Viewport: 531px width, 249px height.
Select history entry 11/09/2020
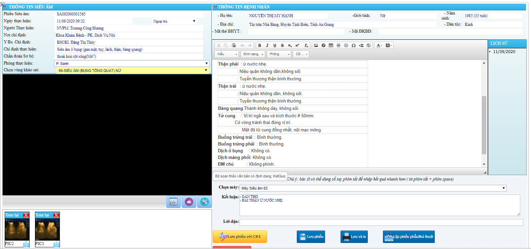(x=504, y=52)
